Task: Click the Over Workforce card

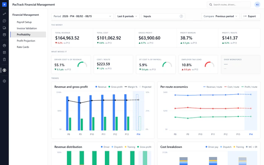Action: [x=241, y=64]
